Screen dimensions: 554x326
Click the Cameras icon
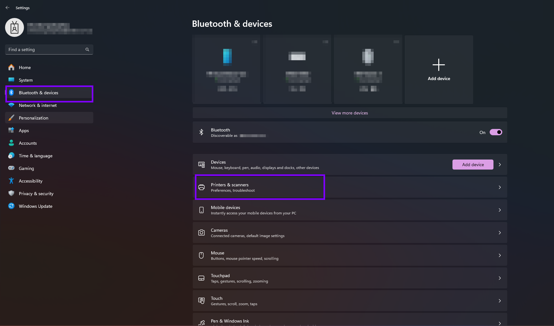[x=202, y=232]
